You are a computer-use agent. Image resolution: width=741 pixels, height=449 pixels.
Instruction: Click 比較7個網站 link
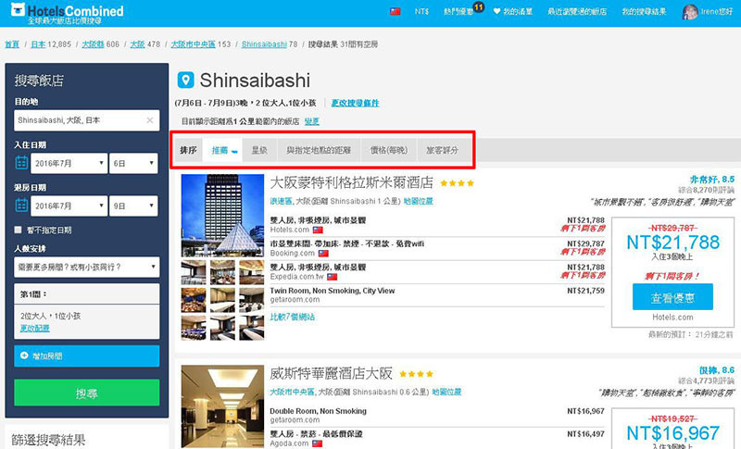(x=292, y=317)
